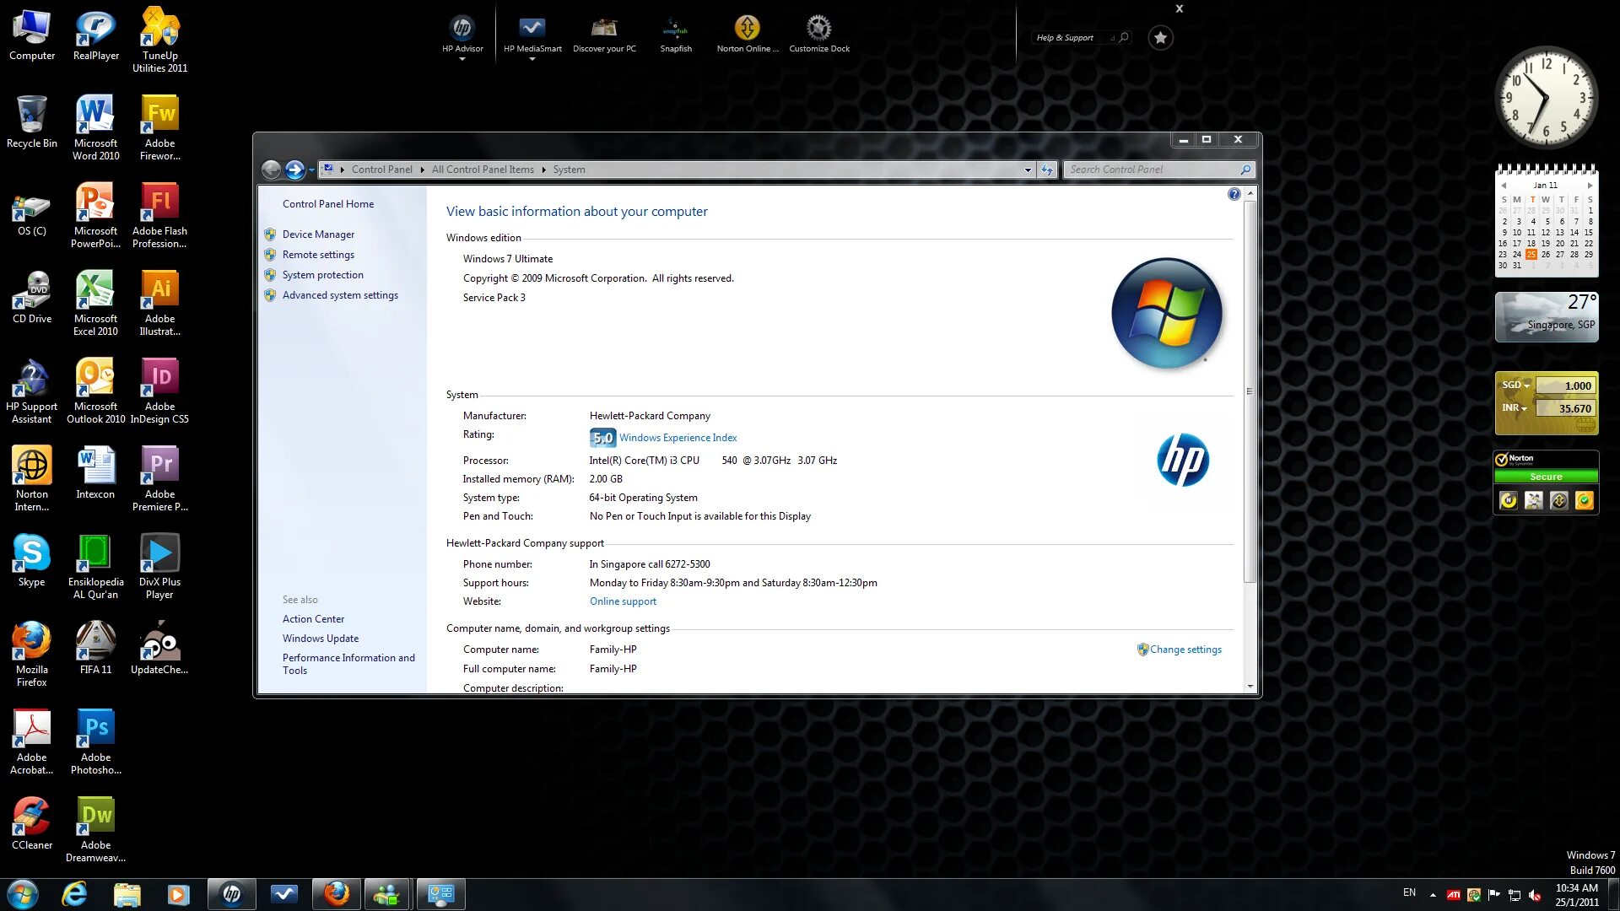Expand All Control Panel Items breadcrumb arrow
Screen dimensions: 1620x911
tap(543, 170)
